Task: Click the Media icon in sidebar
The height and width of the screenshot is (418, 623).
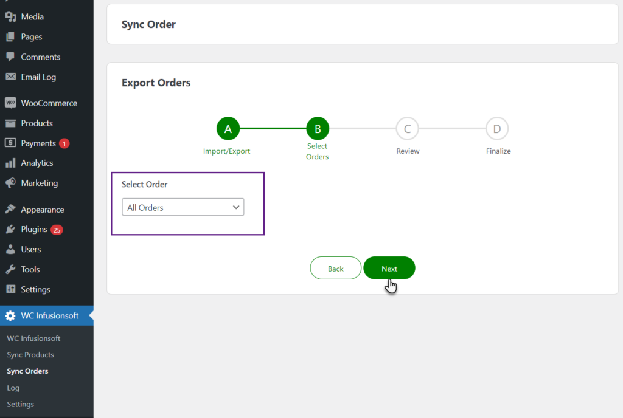Action: (x=10, y=16)
